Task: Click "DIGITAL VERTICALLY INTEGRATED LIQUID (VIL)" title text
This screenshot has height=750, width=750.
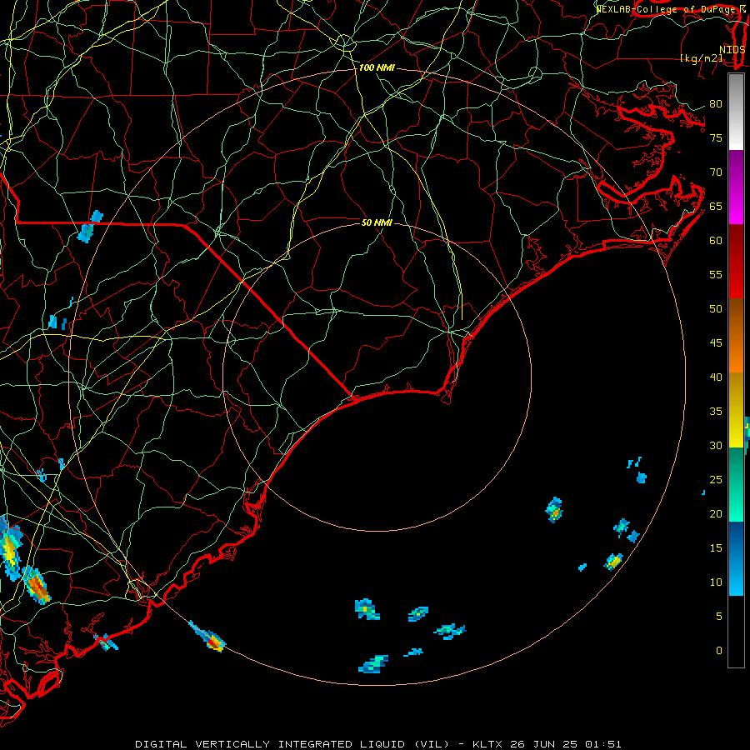Action: pyautogui.click(x=293, y=744)
